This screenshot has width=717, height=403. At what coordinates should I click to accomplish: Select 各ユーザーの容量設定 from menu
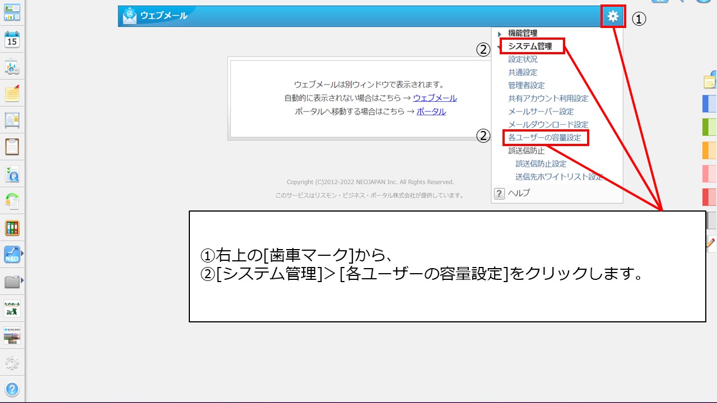click(544, 138)
